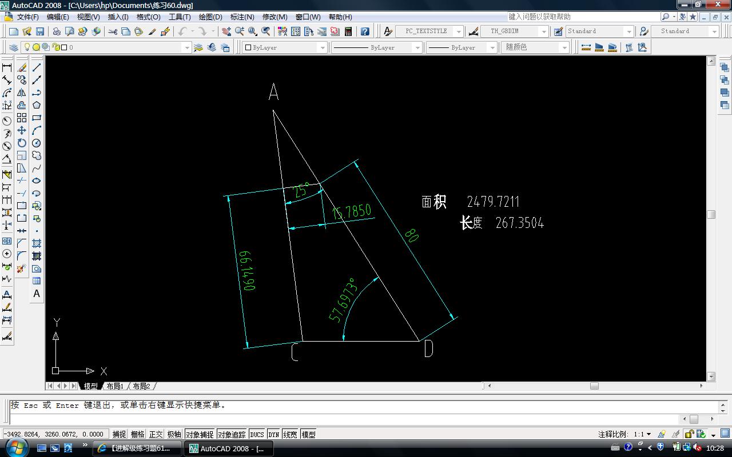Toggle the 正交 ortho mode button

(x=156, y=435)
